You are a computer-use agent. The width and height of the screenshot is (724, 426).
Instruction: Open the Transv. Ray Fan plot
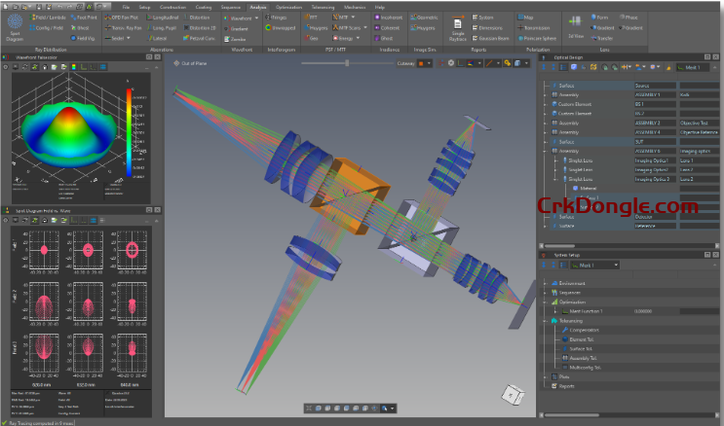pyautogui.click(x=123, y=28)
